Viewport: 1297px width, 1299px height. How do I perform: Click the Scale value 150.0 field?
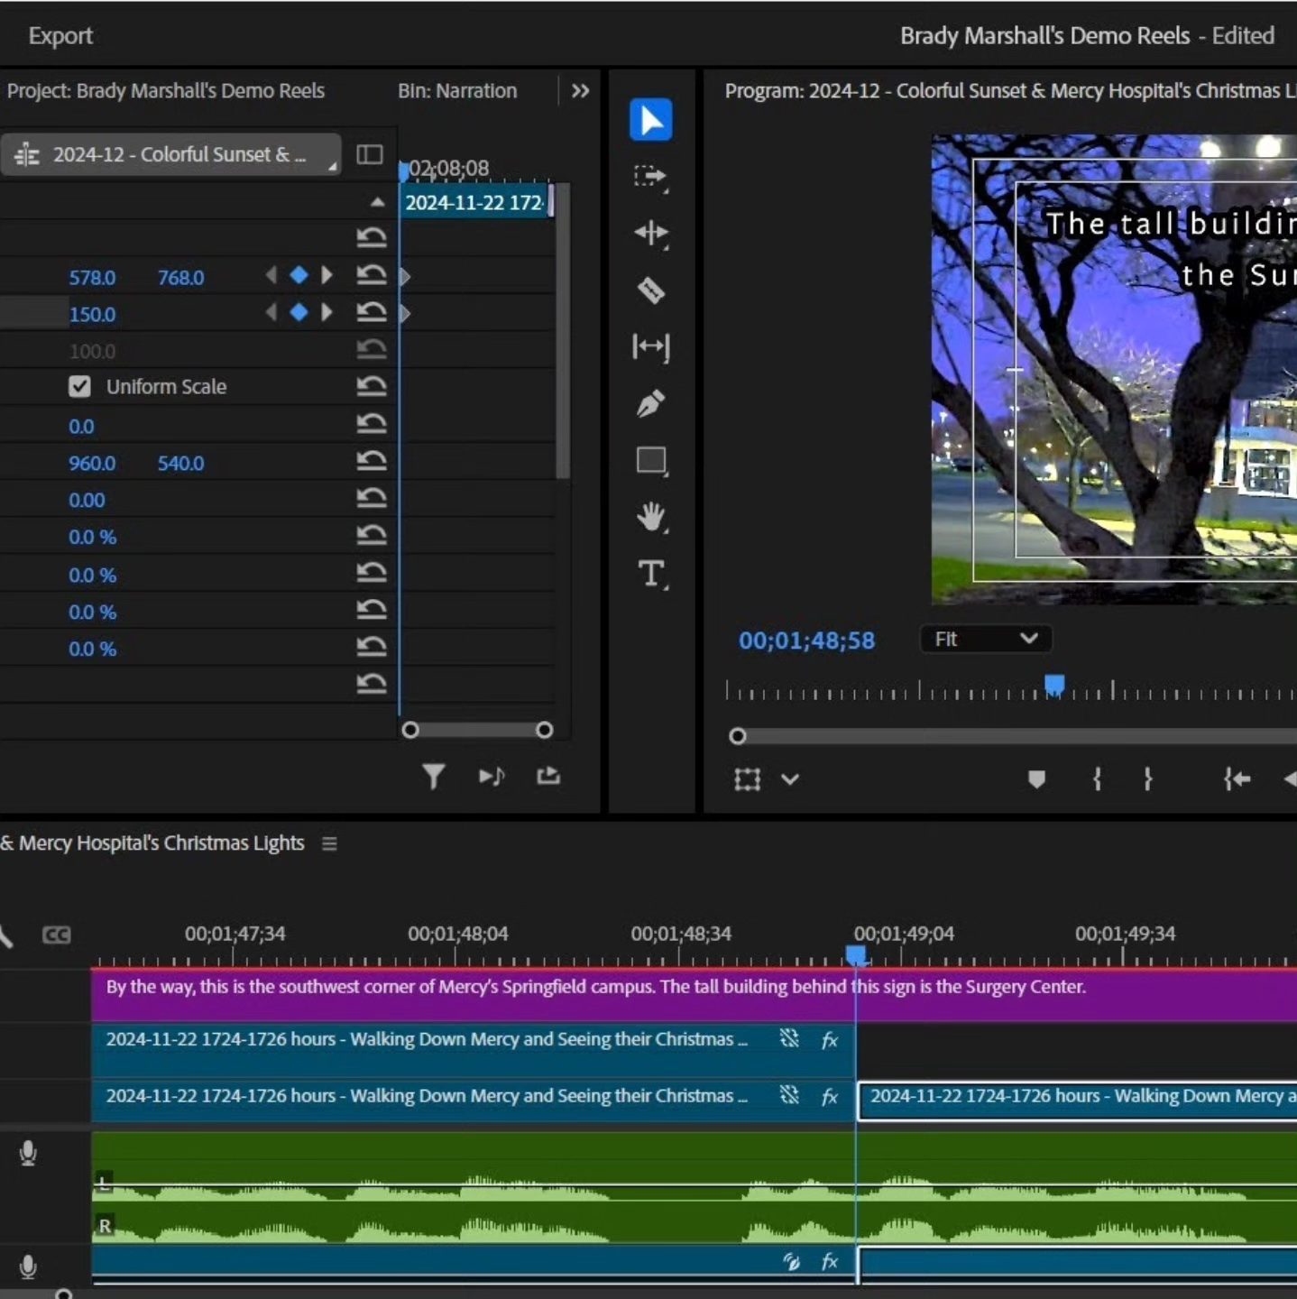click(92, 314)
